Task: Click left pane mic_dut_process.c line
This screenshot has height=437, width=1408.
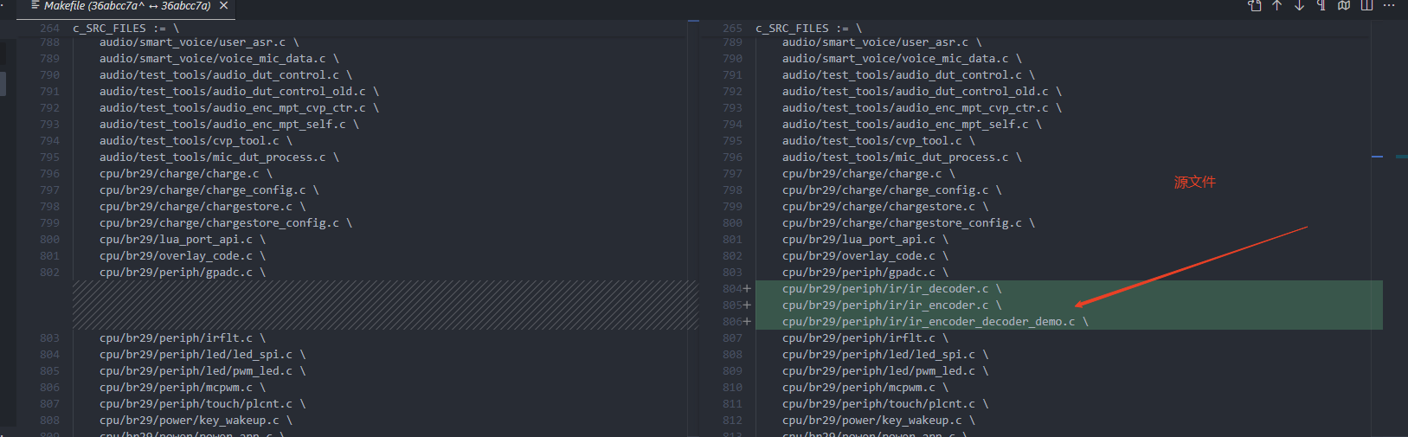Action: pos(219,157)
